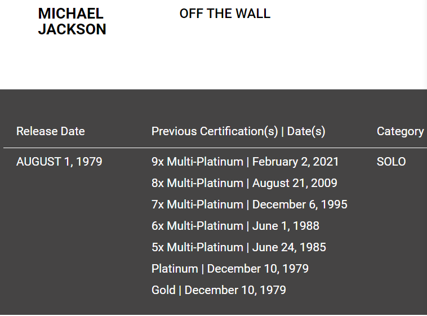The height and width of the screenshot is (316, 427).
Task: Click the AUGUST 1, 1979 release date
Action: tap(59, 162)
